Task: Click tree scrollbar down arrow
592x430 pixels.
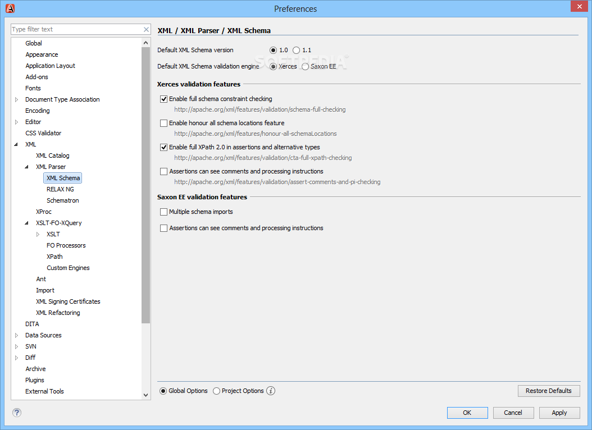Action: 145,395
